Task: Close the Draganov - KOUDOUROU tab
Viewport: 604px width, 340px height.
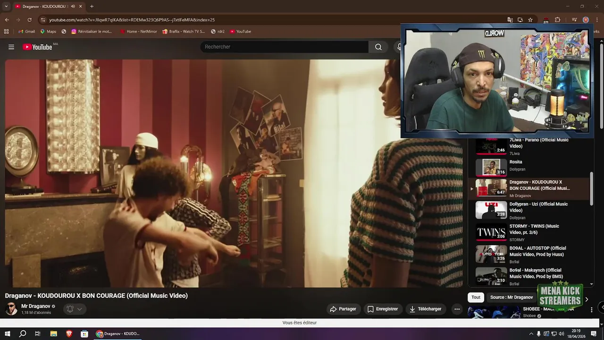Action: point(81,7)
